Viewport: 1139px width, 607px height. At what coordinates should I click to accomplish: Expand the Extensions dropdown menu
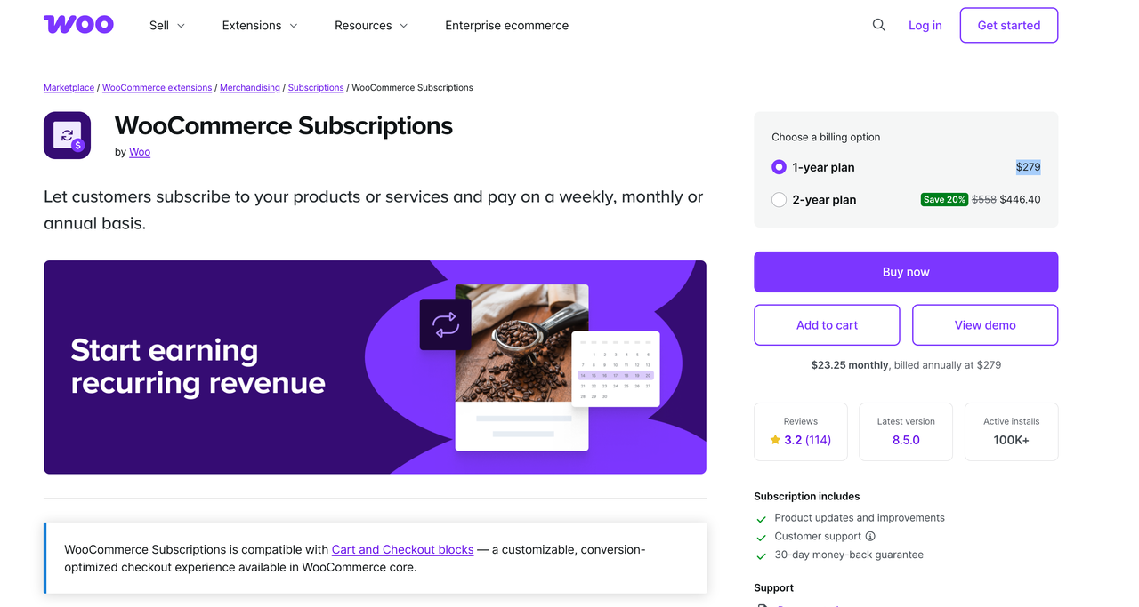point(259,25)
